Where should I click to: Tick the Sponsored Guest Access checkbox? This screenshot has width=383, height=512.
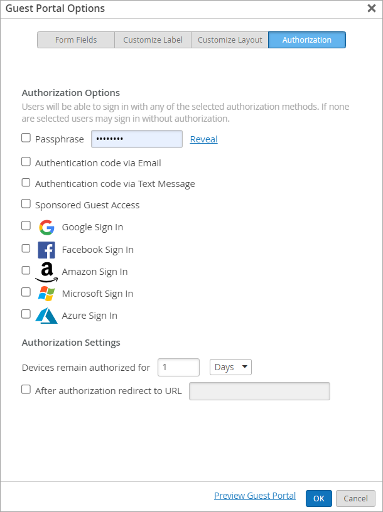(x=26, y=204)
